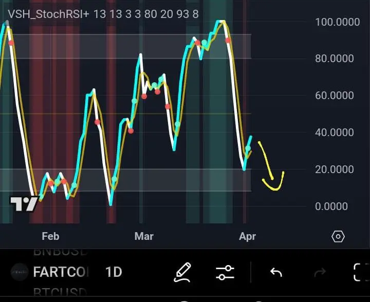370x302 pixels.
Task: Click the 40.0000 scale label
Action: (x=335, y=133)
